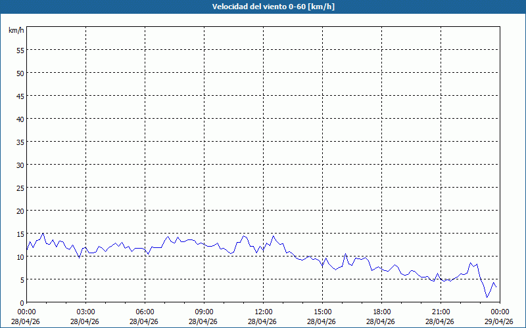Click the 30 km/h axis label
This screenshot has height=328, width=526.
pos(20,165)
